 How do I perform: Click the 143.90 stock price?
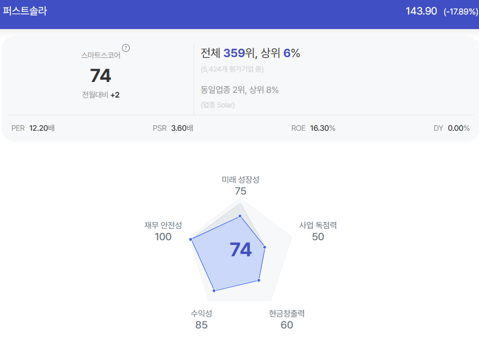421,11
